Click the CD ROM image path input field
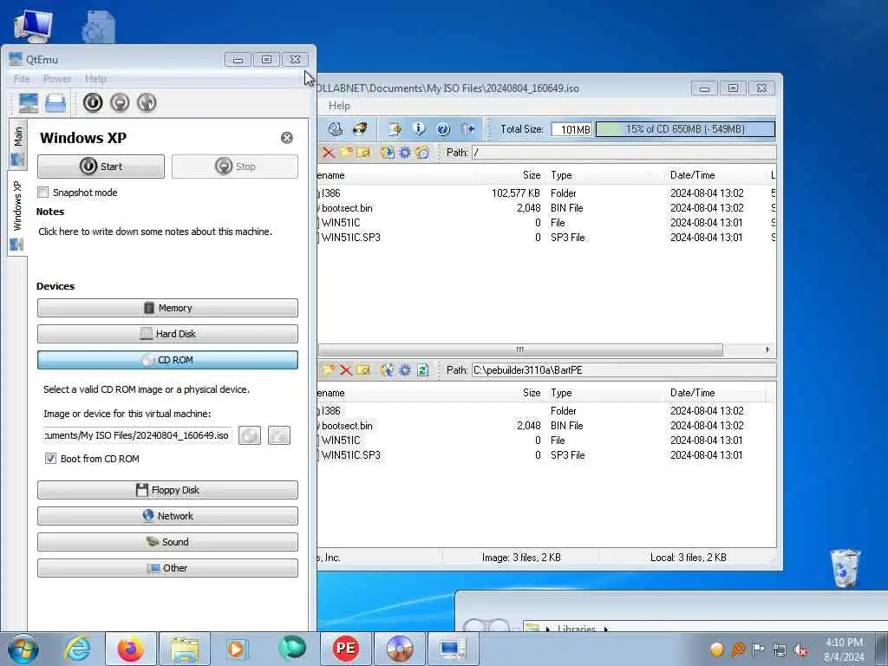The image size is (888, 666). coord(138,435)
